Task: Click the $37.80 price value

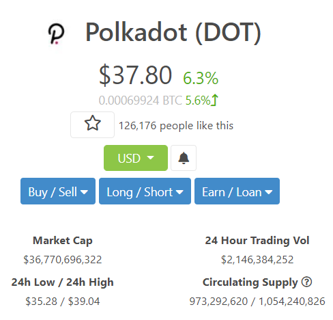Action: tap(135, 75)
